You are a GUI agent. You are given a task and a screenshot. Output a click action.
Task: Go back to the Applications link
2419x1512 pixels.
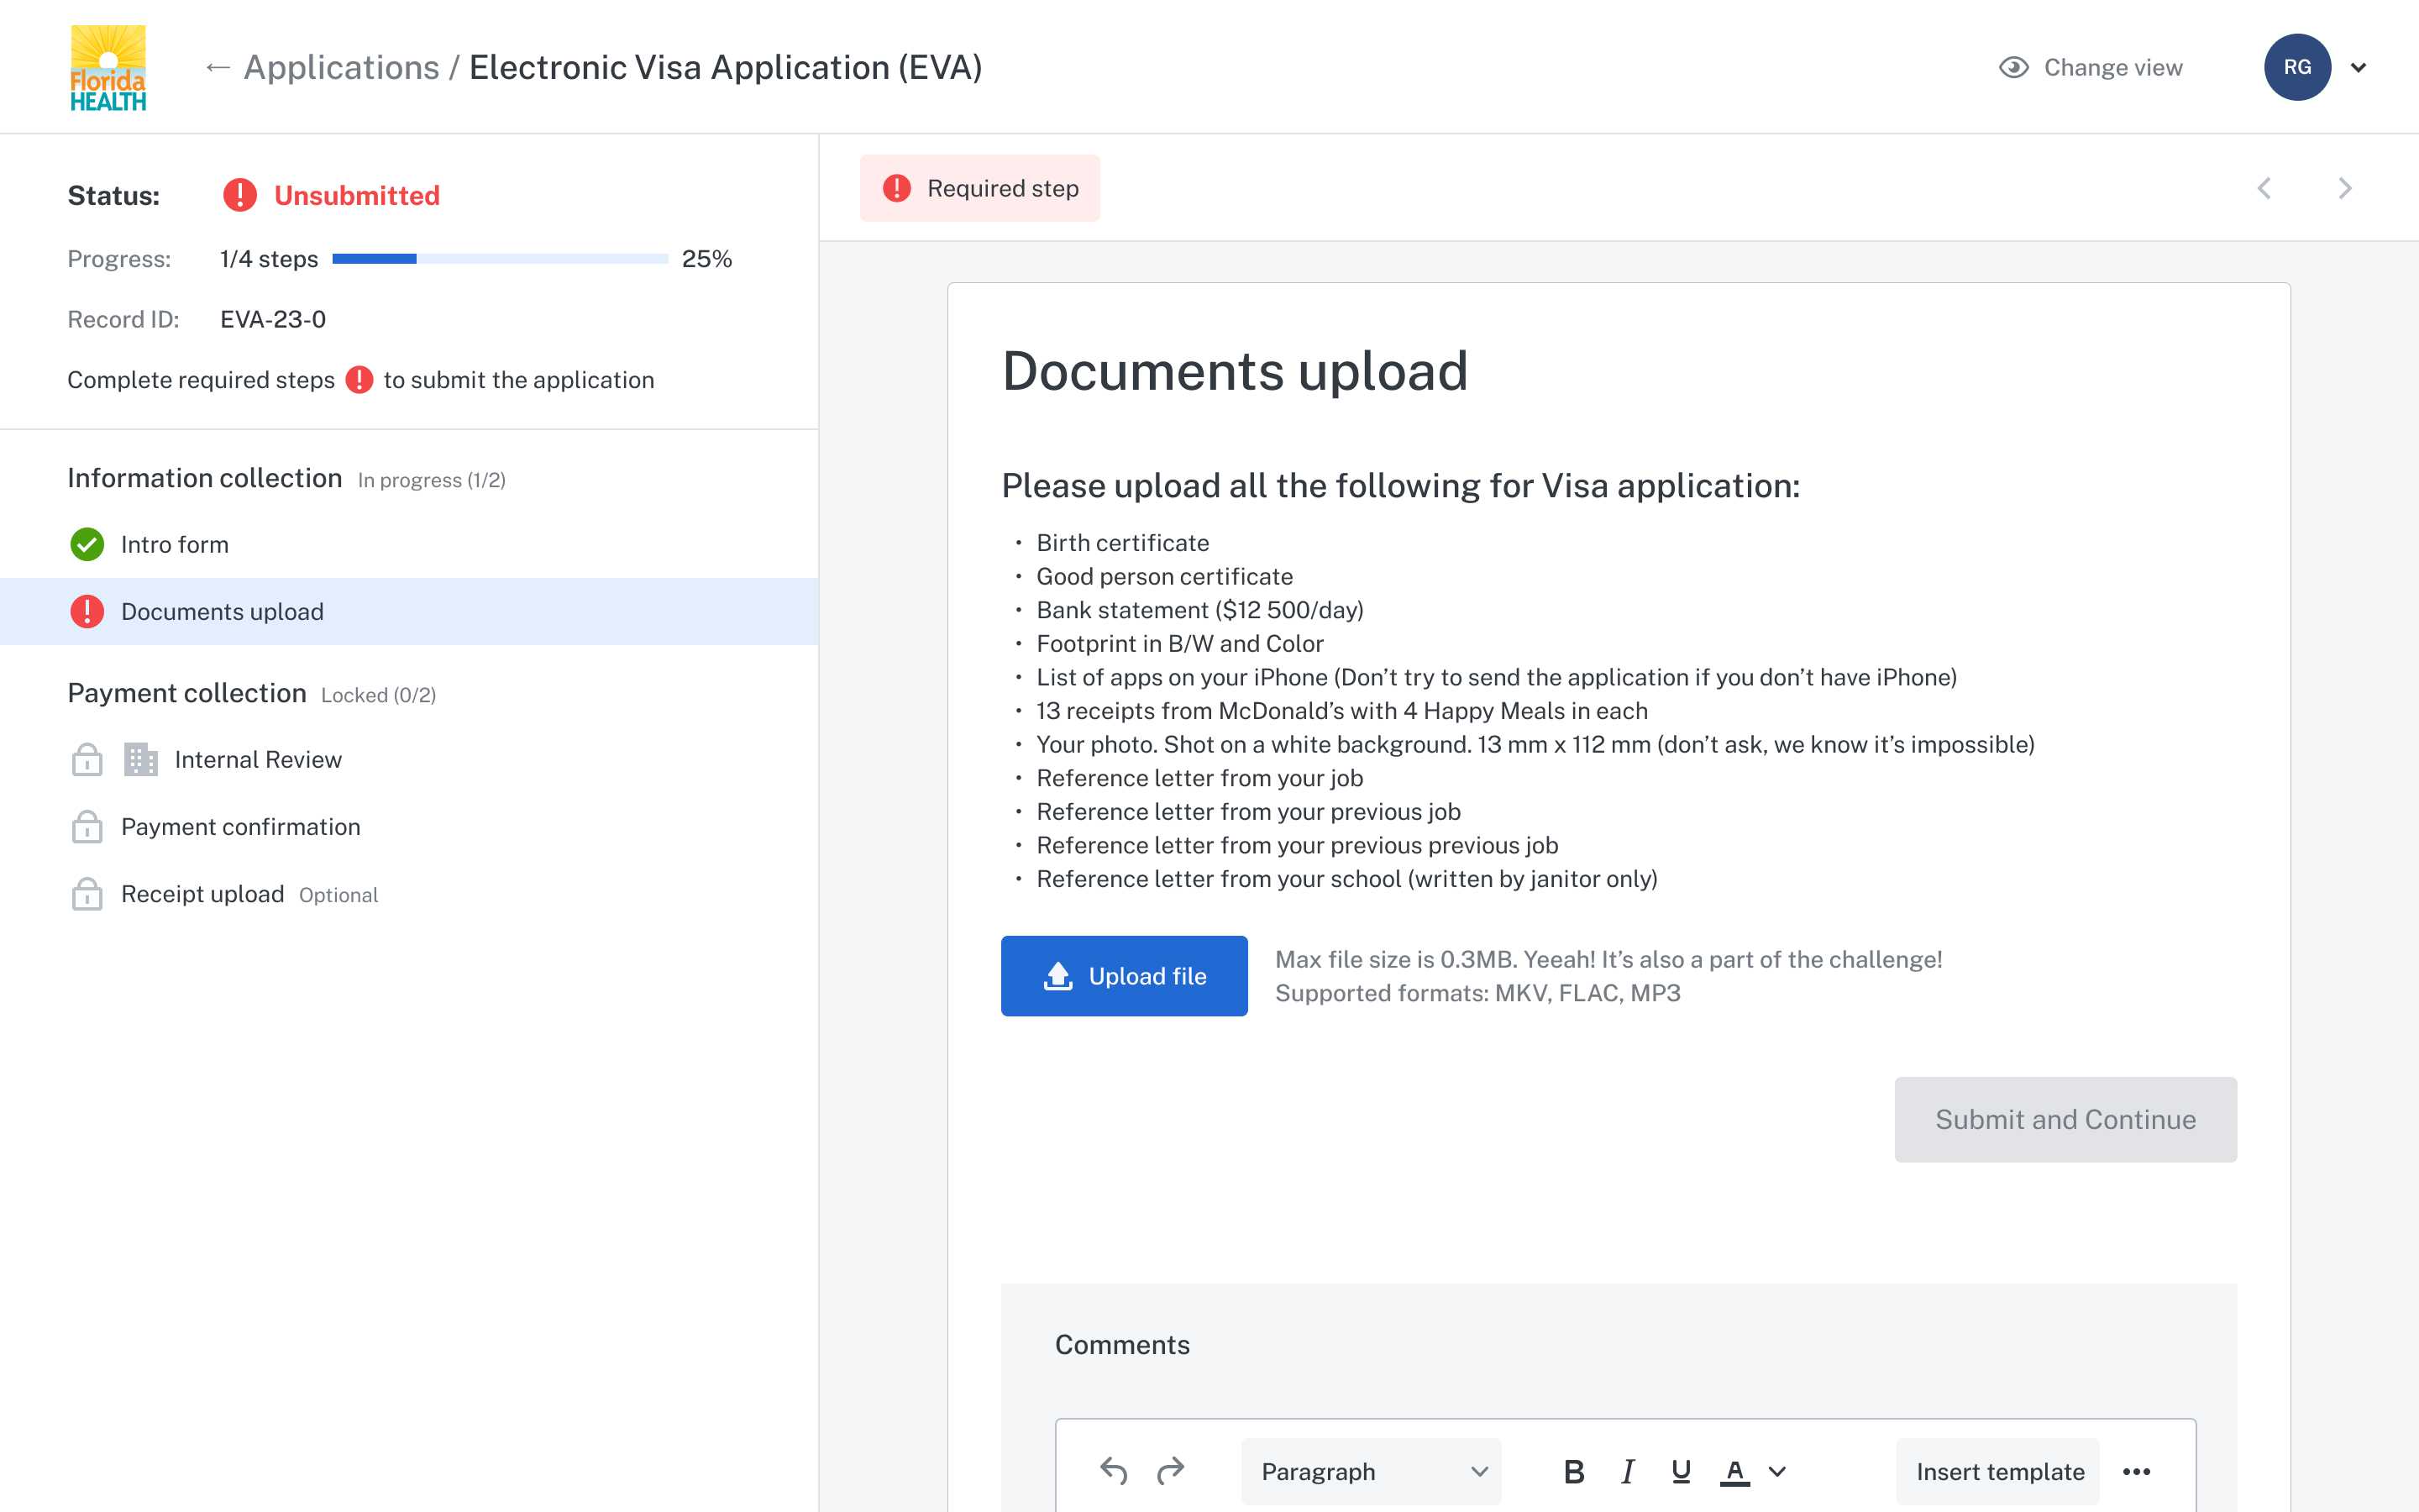pos(341,67)
